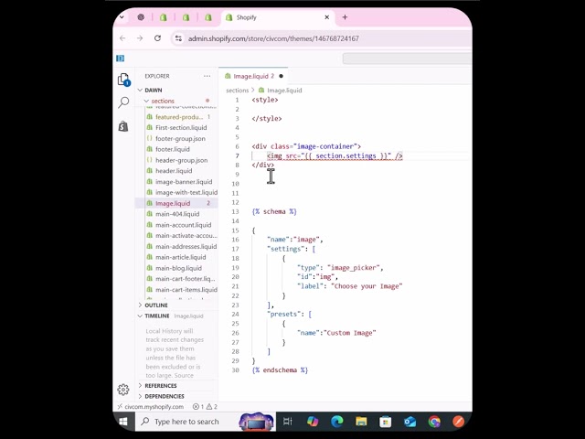Reload the Shopify admin page
This screenshot has height=439, width=585.
click(157, 38)
